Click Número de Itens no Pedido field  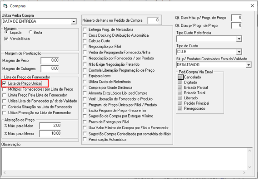click(x=153, y=20)
